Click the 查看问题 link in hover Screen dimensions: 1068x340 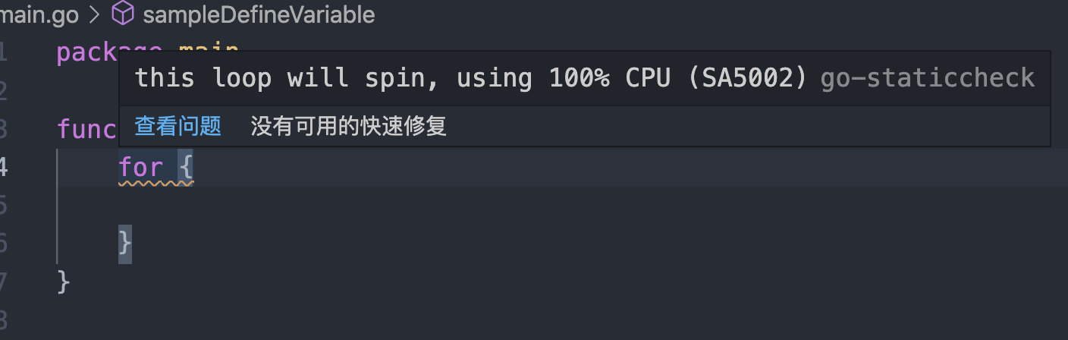[177, 126]
